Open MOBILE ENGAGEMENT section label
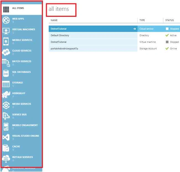 (x=25, y=125)
